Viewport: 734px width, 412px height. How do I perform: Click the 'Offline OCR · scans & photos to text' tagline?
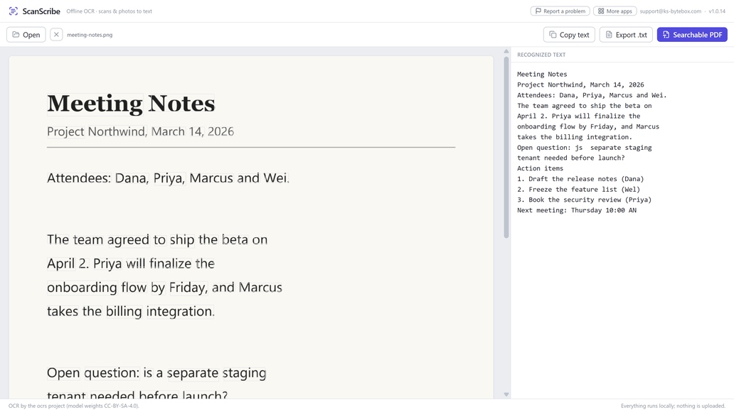pos(109,11)
